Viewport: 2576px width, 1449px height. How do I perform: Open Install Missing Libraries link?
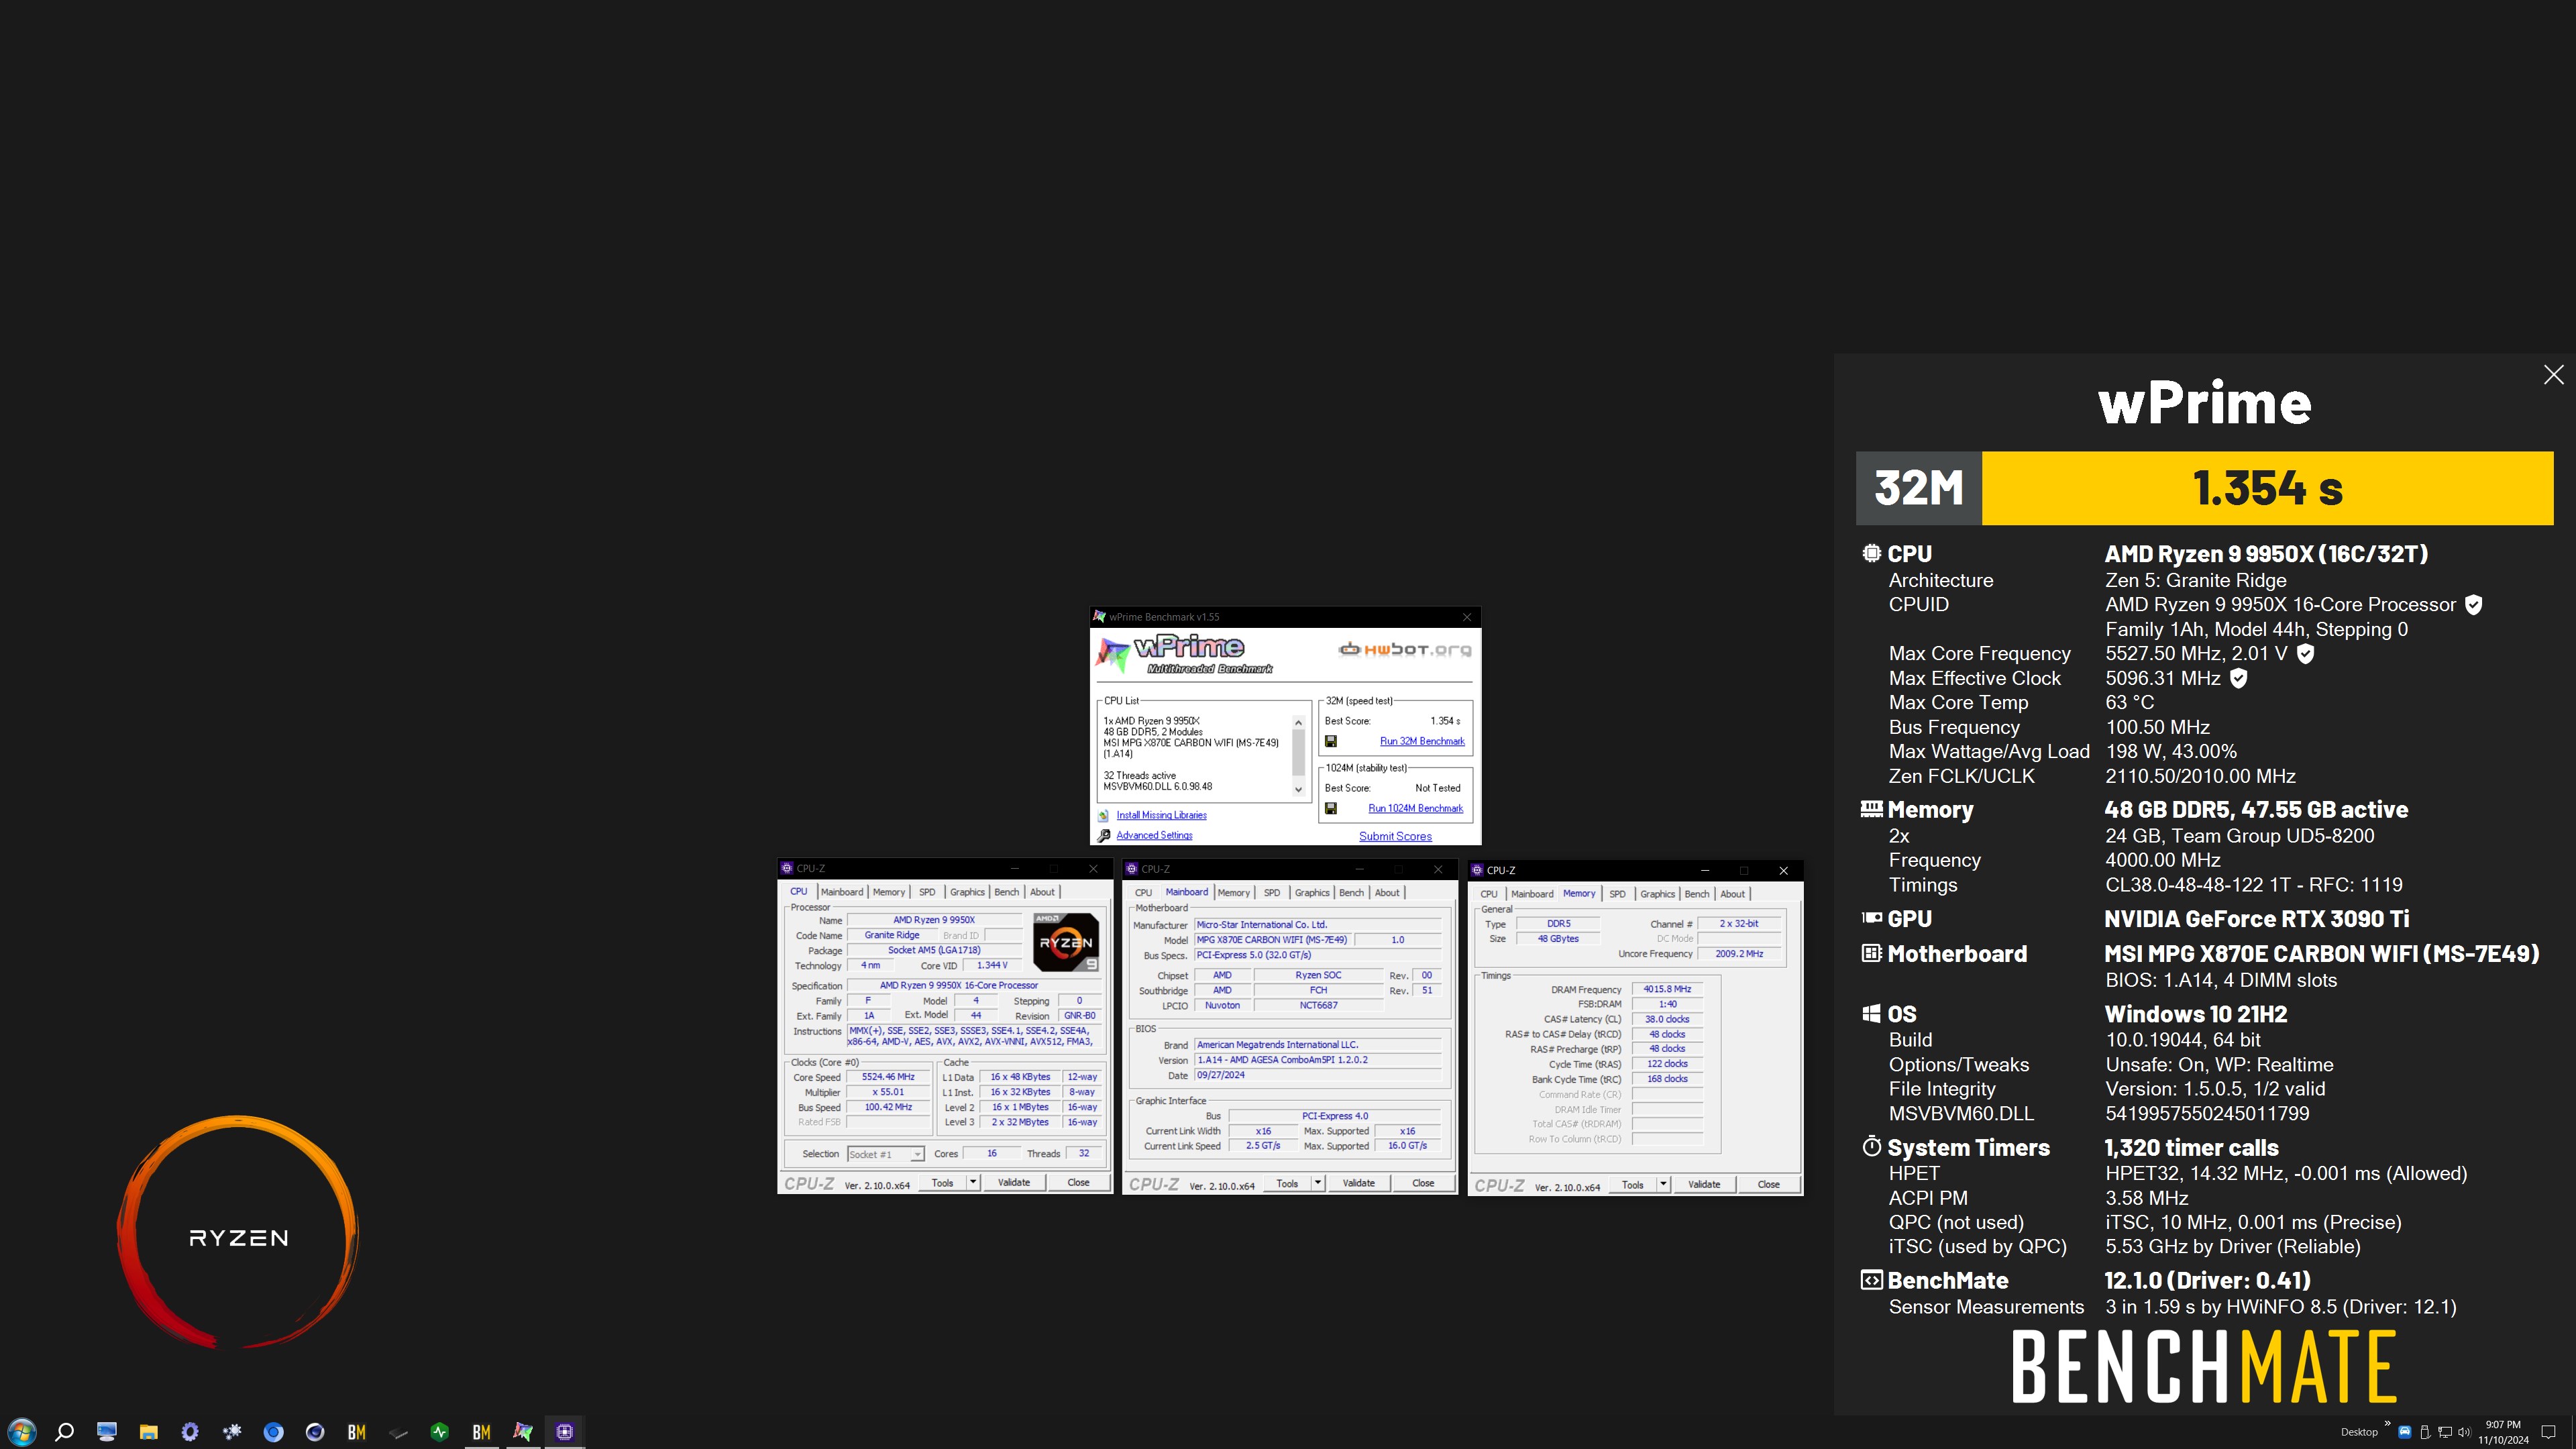[1161, 815]
